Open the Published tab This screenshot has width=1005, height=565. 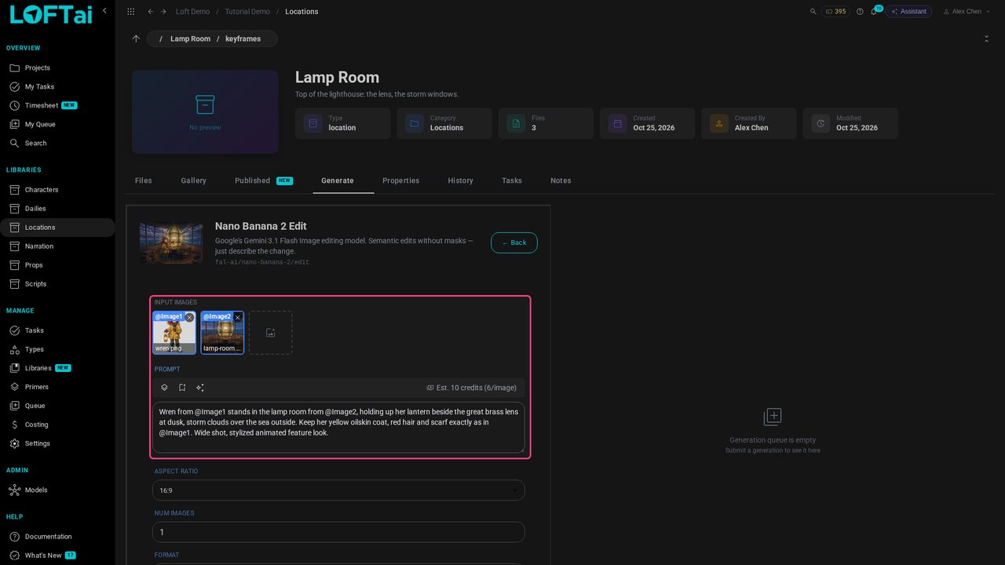pos(264,180)
